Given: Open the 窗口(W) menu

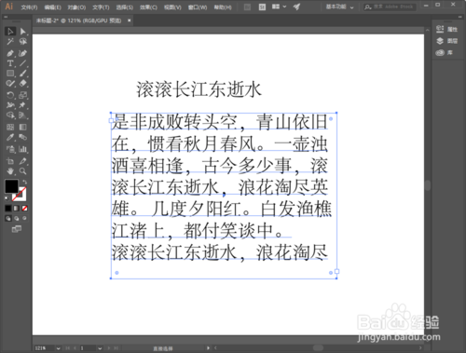Looking at the screenshot, I should tap(198, 7).
